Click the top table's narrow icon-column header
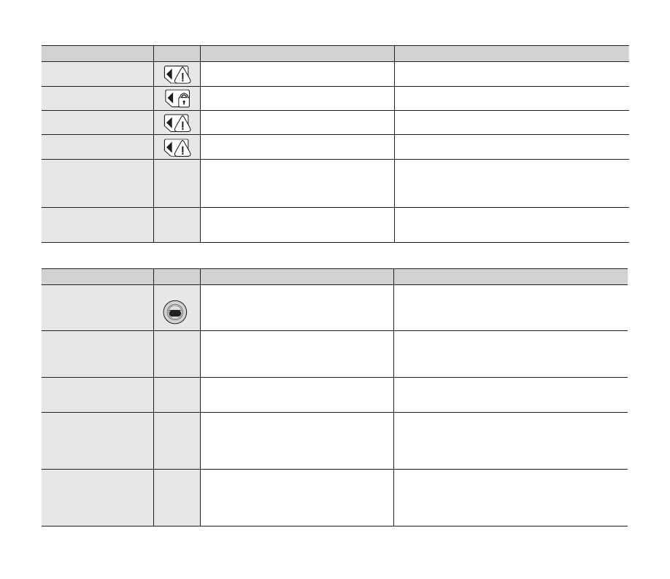The width and height of the screenshot is (670, 579). 177,53
